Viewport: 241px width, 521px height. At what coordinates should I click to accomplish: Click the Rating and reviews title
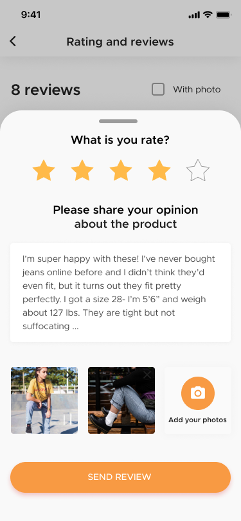click(120, 42)
